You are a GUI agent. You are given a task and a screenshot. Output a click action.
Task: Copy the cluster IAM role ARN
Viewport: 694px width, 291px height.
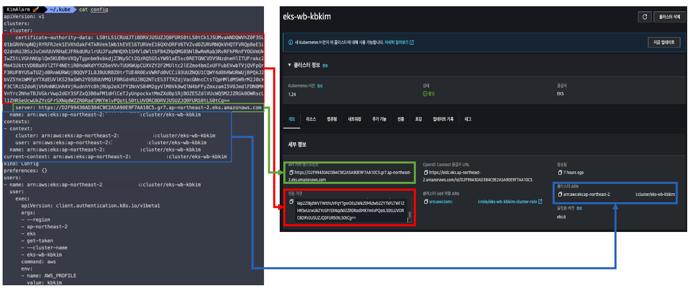425,201
